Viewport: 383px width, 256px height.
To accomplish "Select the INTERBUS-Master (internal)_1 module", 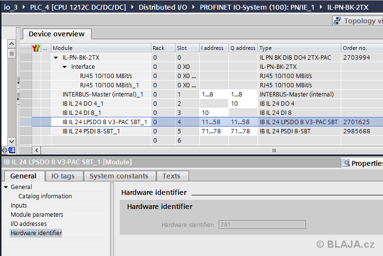I will [x=103, y=95].
